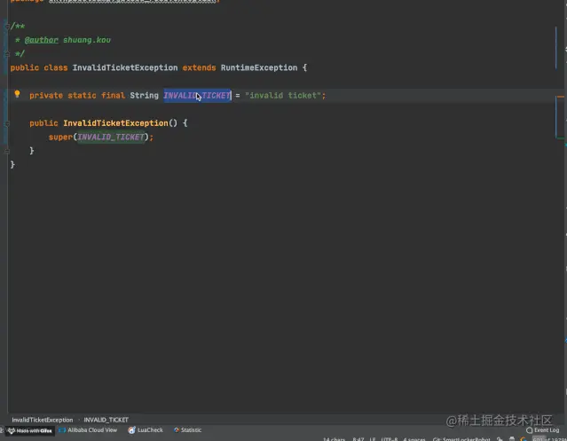Screen dimensions: 567x441
Task: Collapse the Javadoc comment fold marker
Action: pos(6,26)
